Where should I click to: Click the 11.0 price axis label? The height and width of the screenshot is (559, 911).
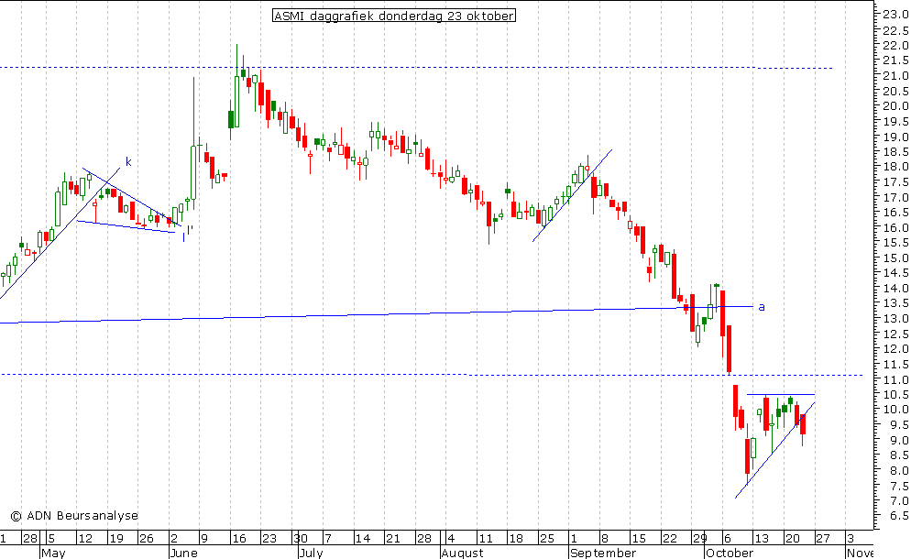[896, 380]
